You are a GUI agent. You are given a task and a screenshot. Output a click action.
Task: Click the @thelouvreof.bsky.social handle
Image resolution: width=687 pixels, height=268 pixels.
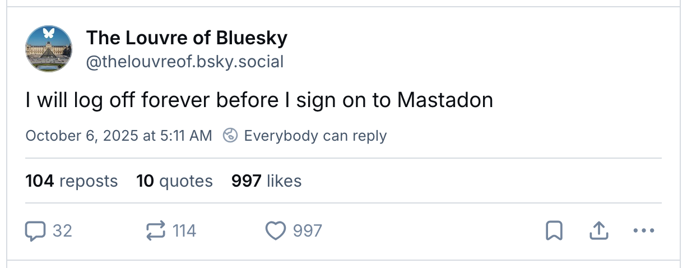[184, 61]
